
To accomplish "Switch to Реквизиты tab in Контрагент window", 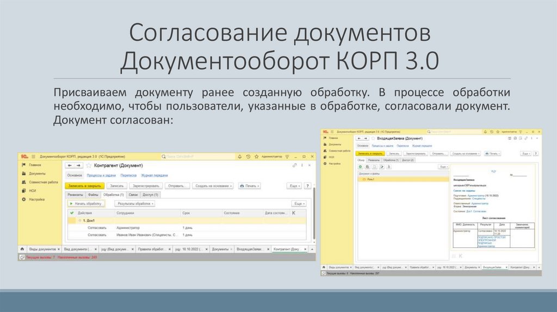I will click(75, 195).
